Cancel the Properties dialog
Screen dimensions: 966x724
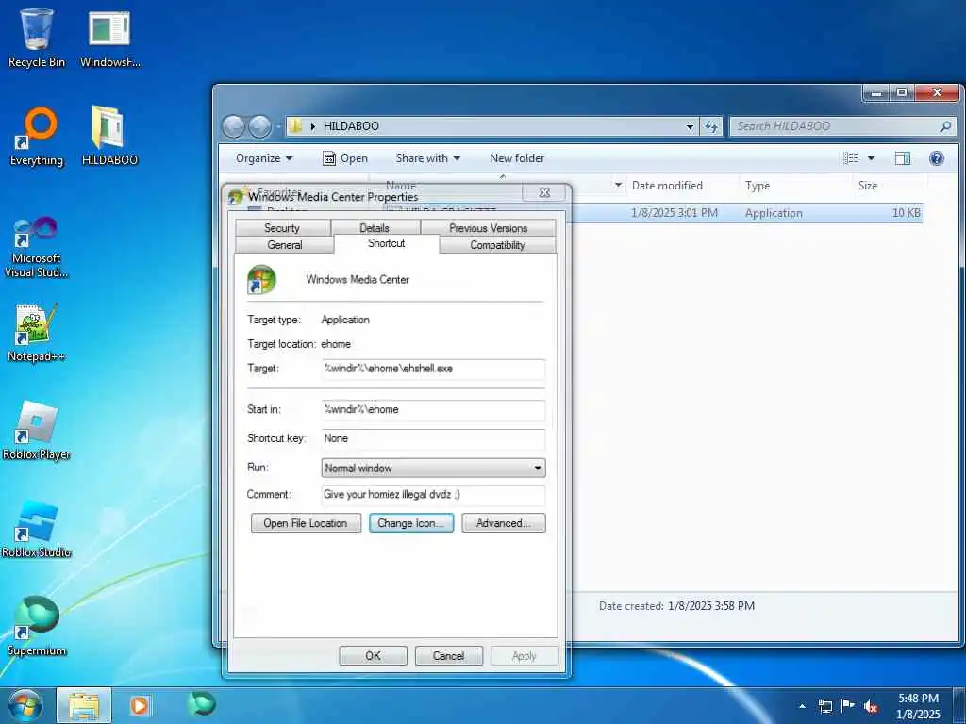click(x=448, y=656)
